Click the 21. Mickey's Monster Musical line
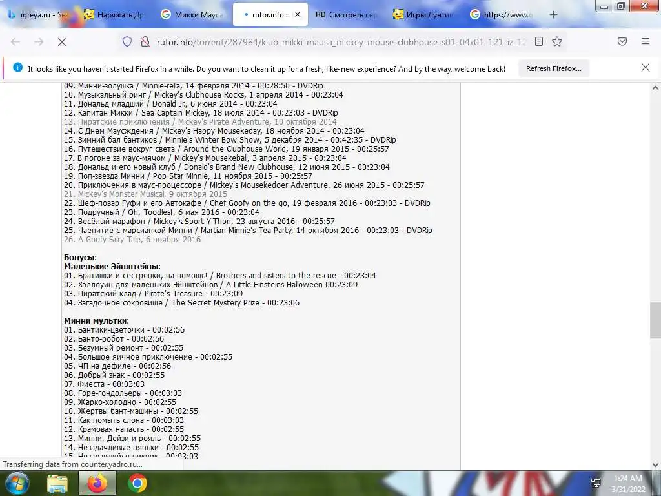661x496 pixels. coord(145,194)
